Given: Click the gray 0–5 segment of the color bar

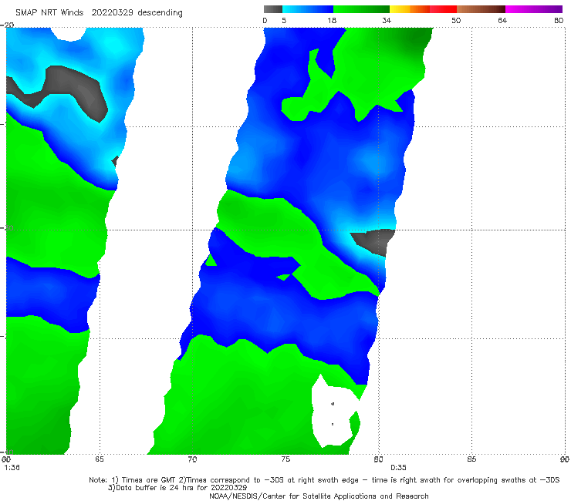Looking at the screenshot, I should point(273,9).
